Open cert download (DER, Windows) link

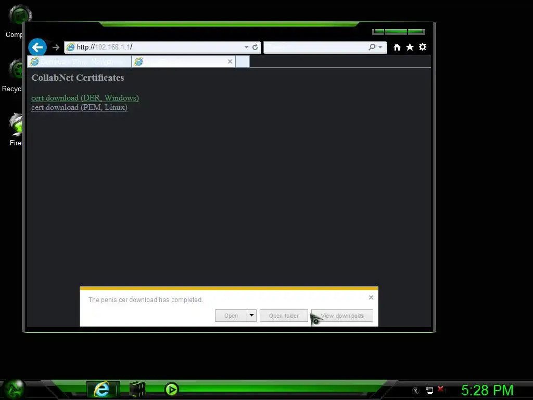85,98
